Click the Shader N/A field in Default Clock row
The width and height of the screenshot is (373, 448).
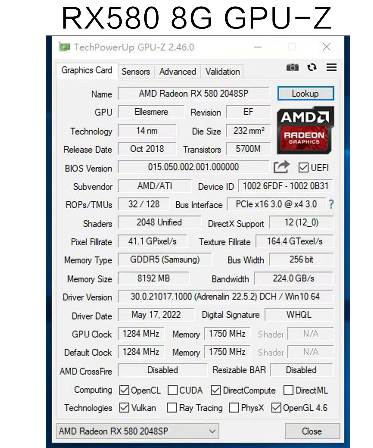point(311,352)
